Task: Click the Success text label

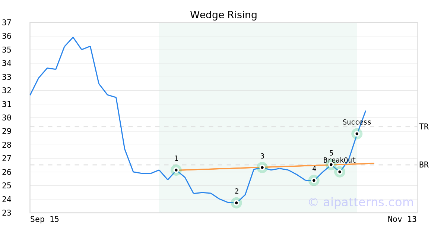Action: point(357,122)
